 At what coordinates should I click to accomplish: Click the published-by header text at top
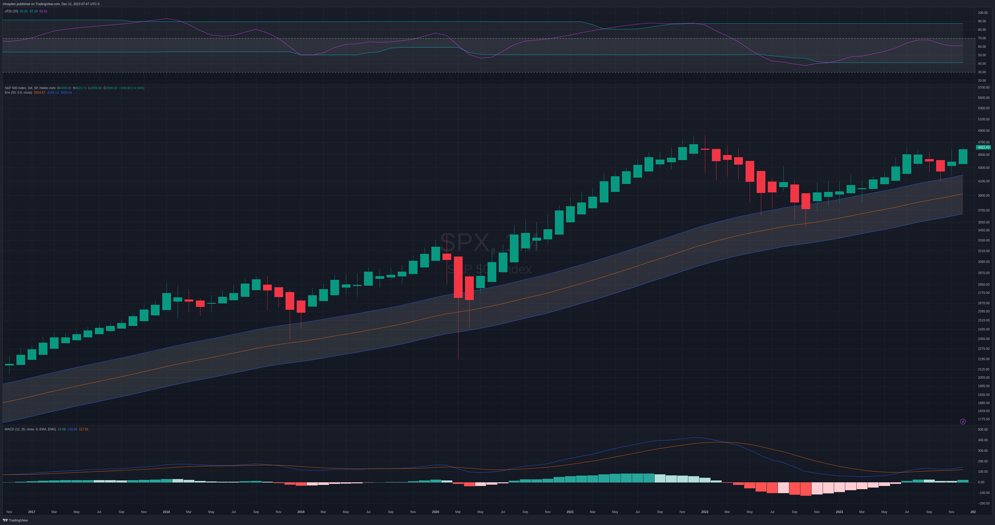[51, 4]
